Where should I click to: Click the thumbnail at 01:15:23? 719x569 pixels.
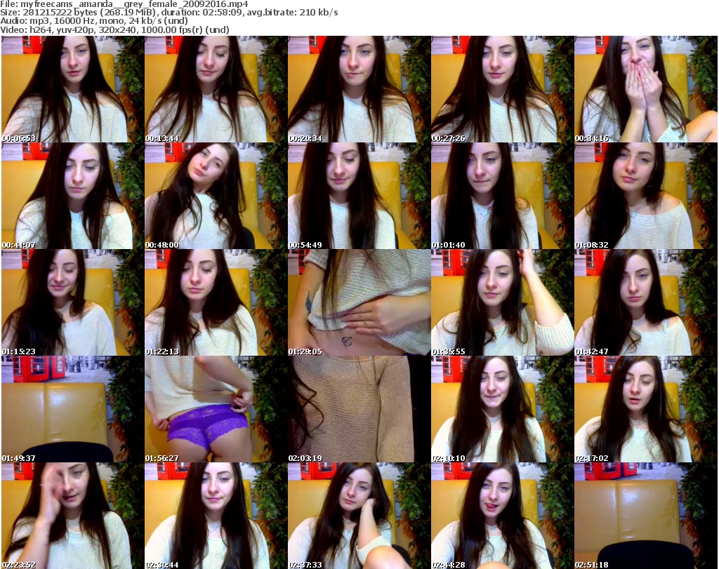(72, 303)
